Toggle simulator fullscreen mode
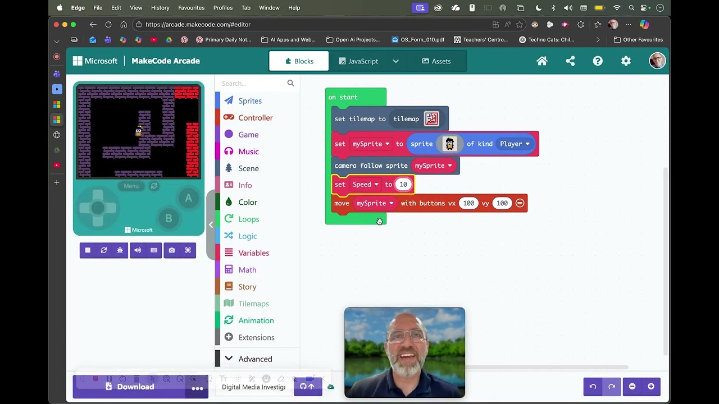Viewport: 719px width, 404px height. point(188,250)
